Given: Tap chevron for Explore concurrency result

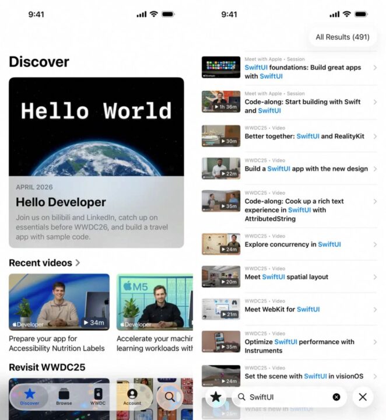Looking at the screenshot, I should (375, 244).
